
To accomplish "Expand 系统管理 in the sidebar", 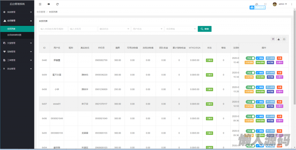I will (x=17, y=12).
